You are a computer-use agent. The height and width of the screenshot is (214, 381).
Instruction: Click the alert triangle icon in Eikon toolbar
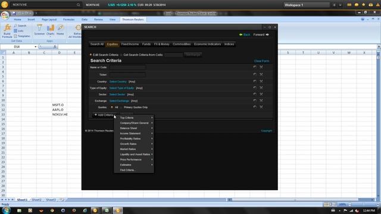[377, 5]
